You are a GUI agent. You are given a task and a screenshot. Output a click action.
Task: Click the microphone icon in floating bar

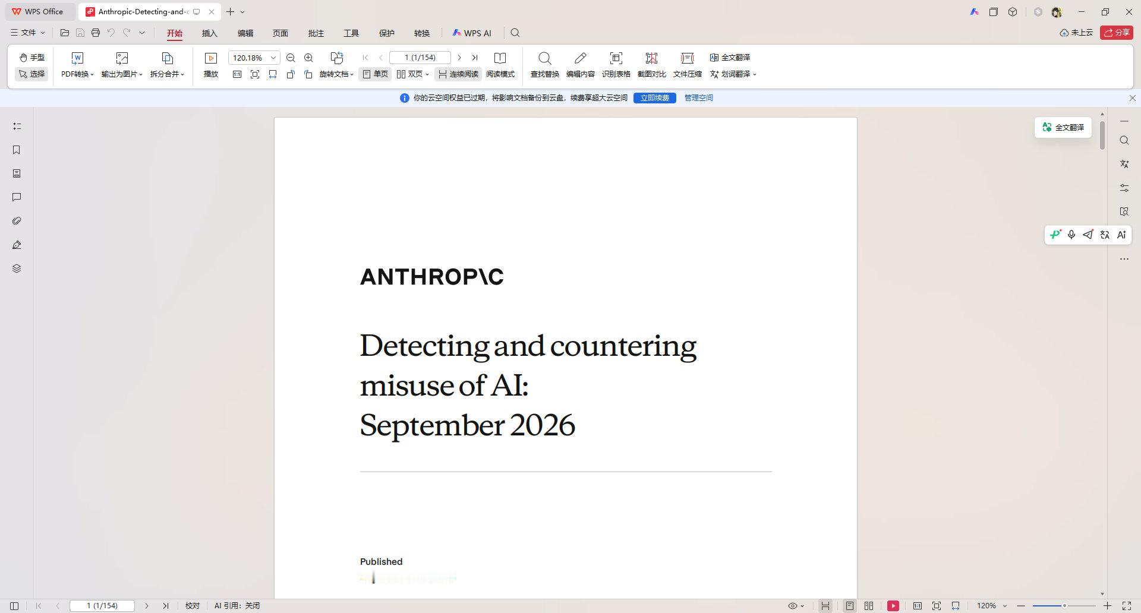[1071, 235]
